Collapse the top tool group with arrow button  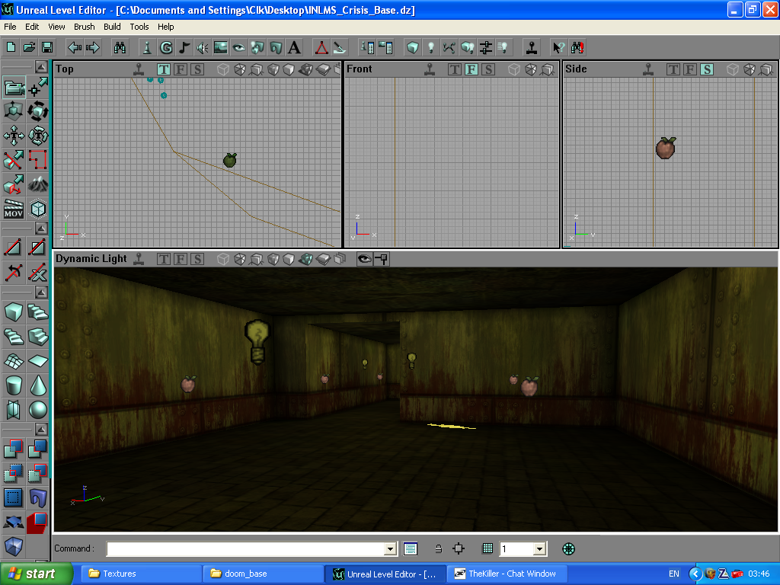40,66
